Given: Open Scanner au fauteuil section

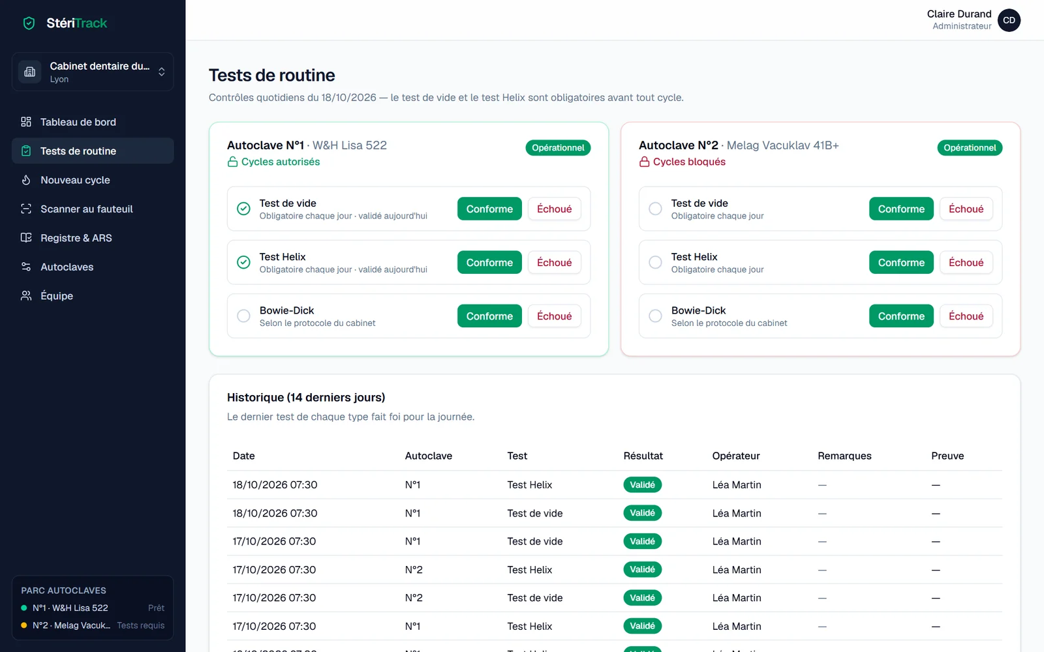Looking at the screenshot, I should pos(93,209).
